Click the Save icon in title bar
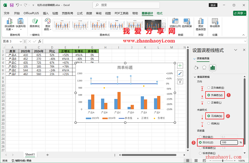Image resolution: width=249 pixels, height=163 pixels. pyautogui.click(x=12, y=5)
